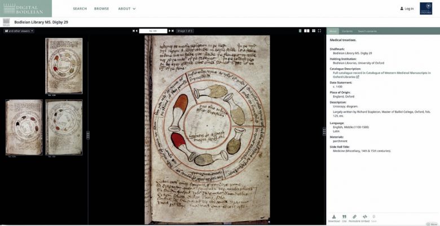Click the Log in link
440x226 pixels.
click(406, 8)
